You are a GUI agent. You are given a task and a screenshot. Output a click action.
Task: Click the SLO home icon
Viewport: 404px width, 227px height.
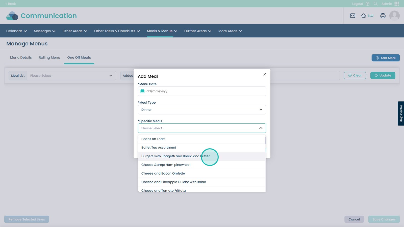(x=364, y=16)
